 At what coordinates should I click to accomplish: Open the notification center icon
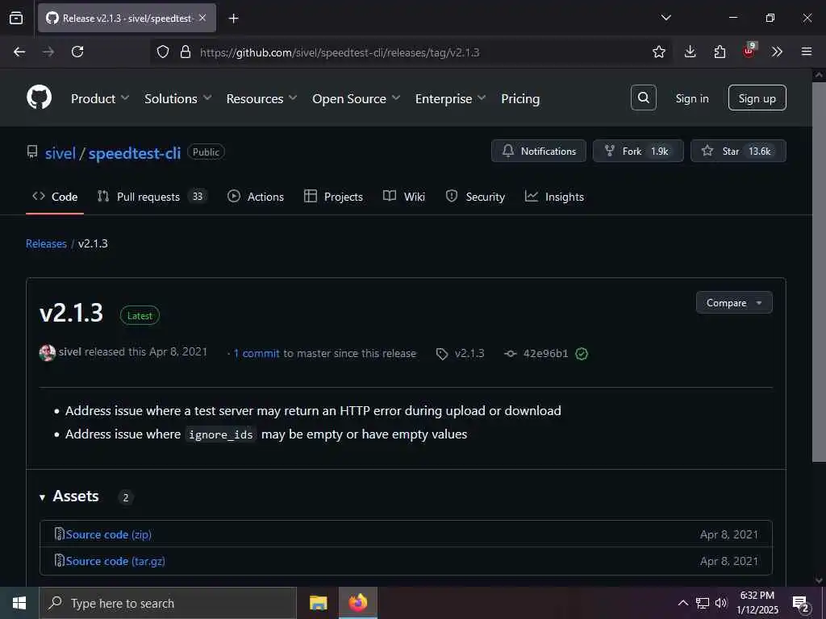point(801,604)
